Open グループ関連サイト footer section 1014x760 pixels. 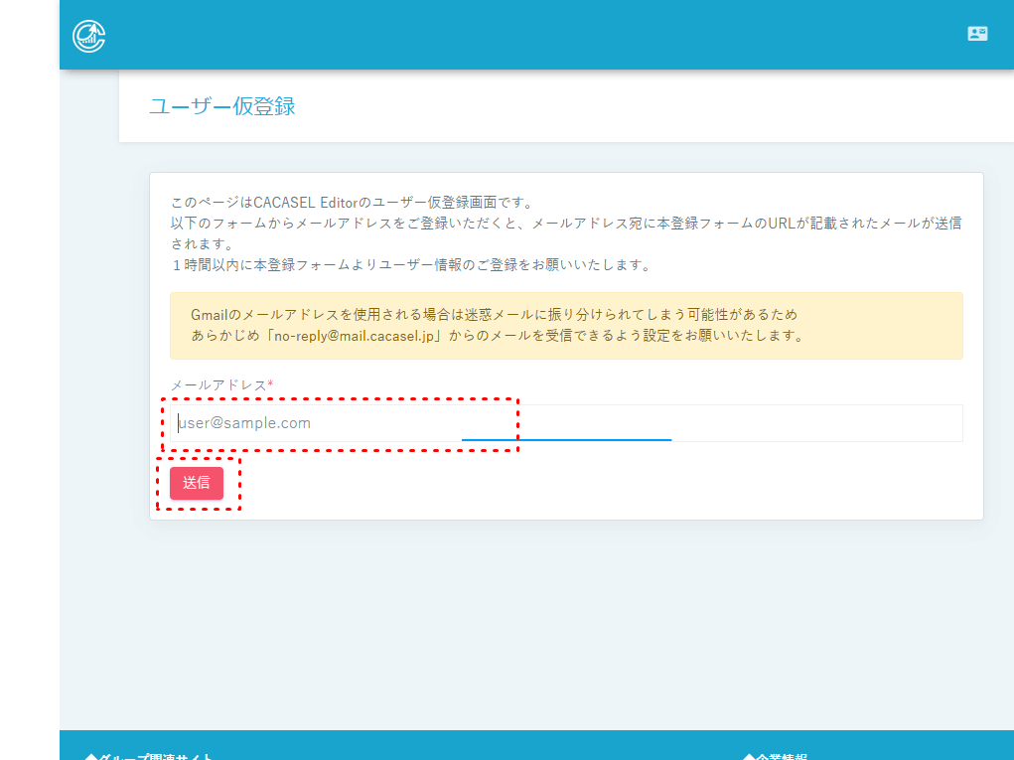[156, 756]
